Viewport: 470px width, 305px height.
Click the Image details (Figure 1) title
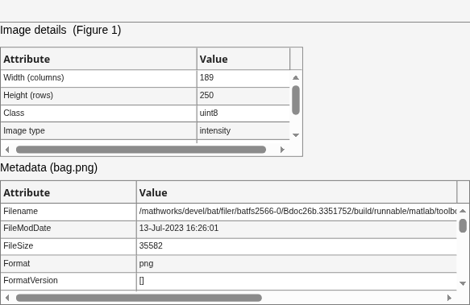click(x=60, y=31)
